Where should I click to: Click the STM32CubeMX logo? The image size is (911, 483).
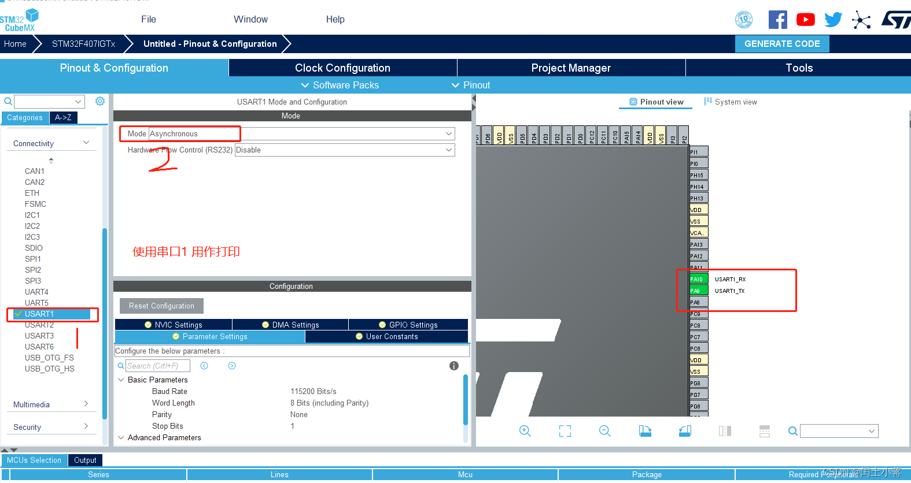pos(20,21)
